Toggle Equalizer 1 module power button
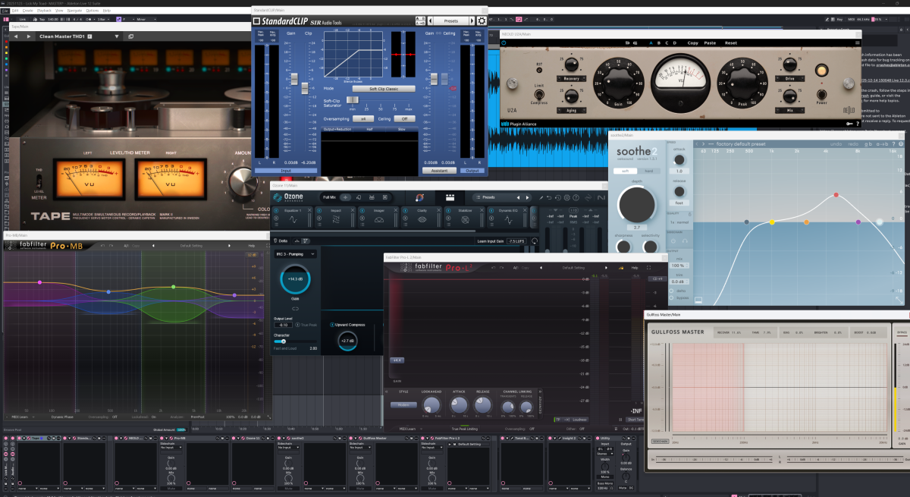Viewport: 910px width, 497px height. click(276, 210)
